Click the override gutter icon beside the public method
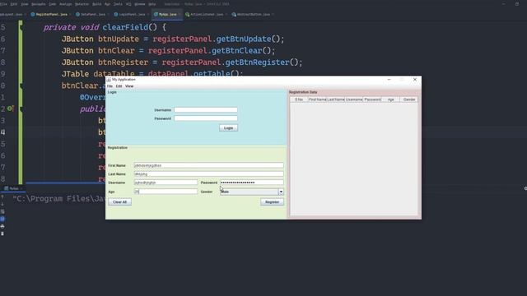Screen dimensions: 527x296 pos(11,109)
